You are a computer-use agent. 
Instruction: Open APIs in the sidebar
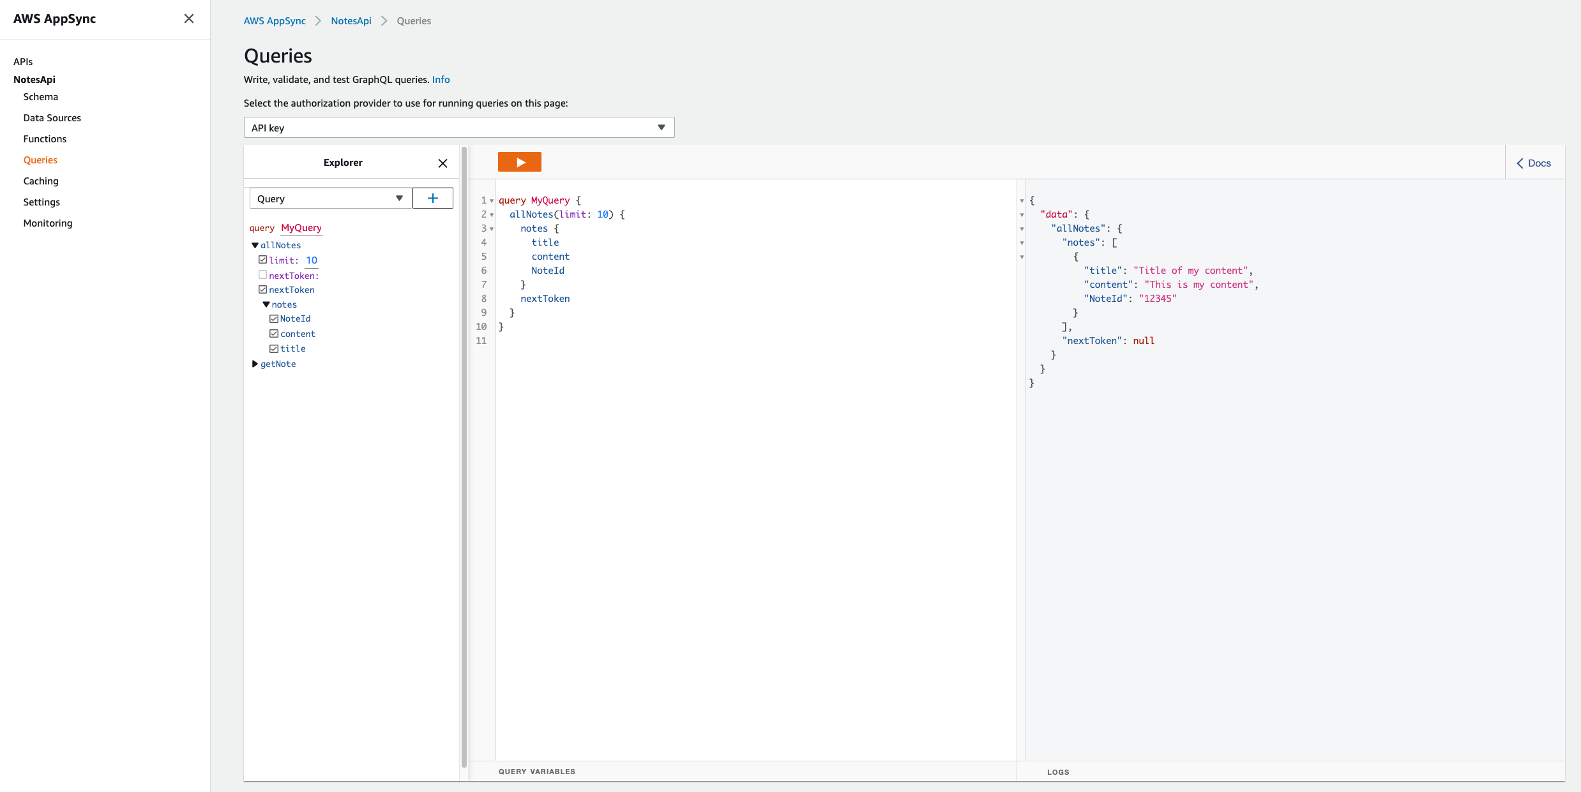click(23, 62)
